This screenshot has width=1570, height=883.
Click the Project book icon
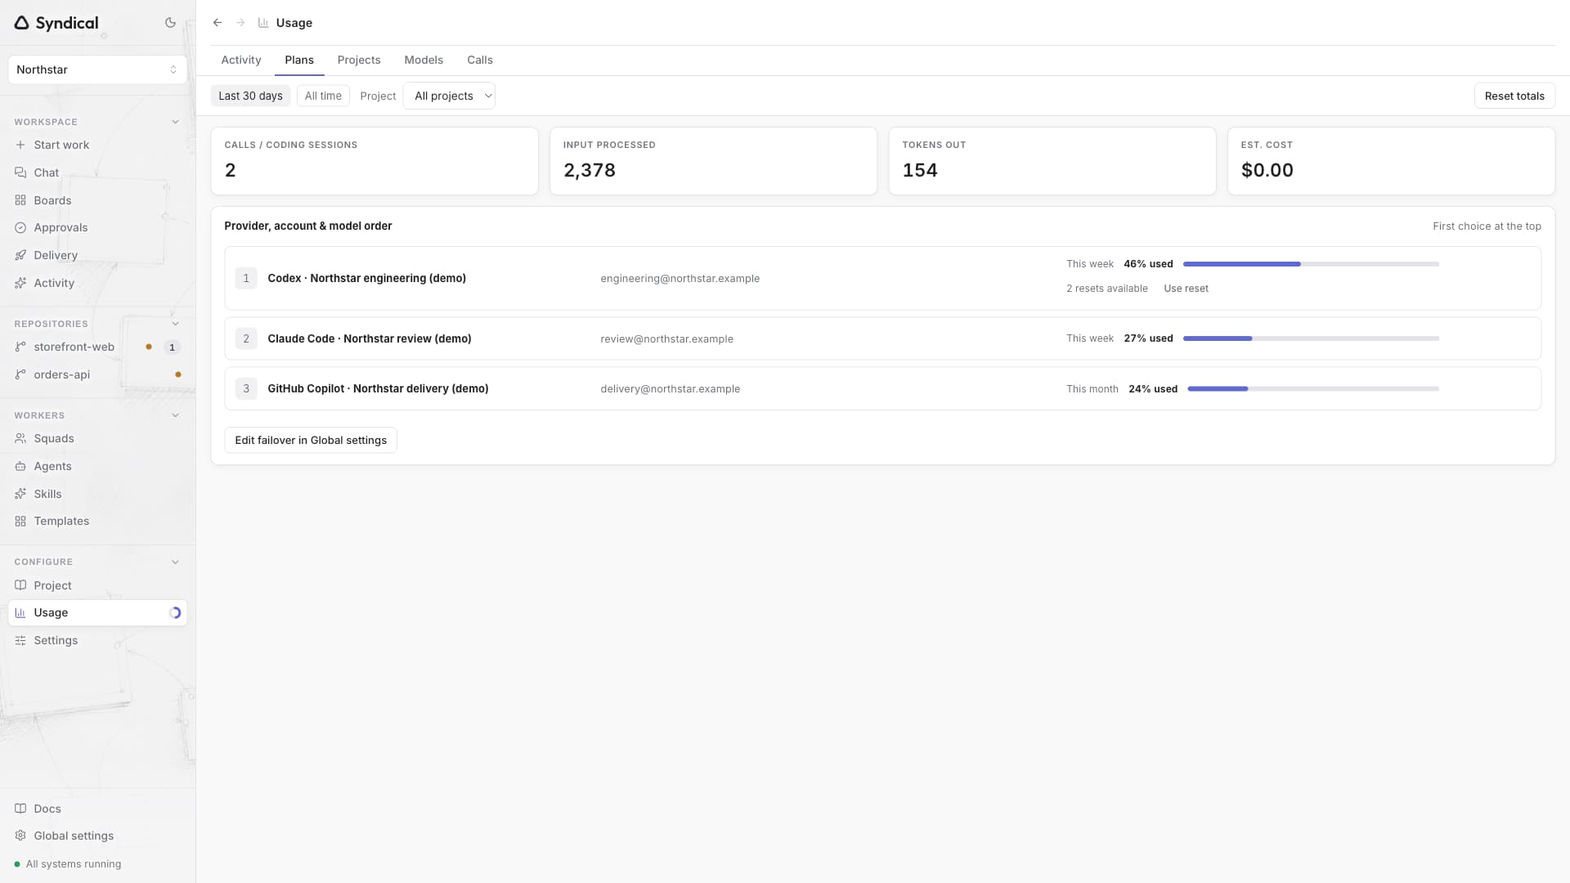[x=20, y=585]
